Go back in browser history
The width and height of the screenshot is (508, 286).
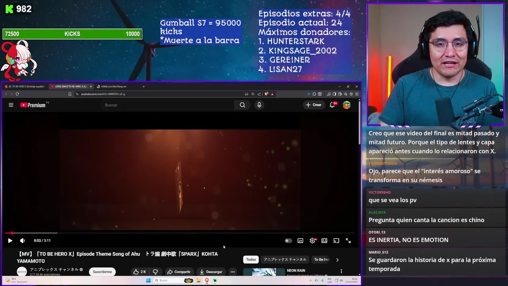(x=6, y=94)
